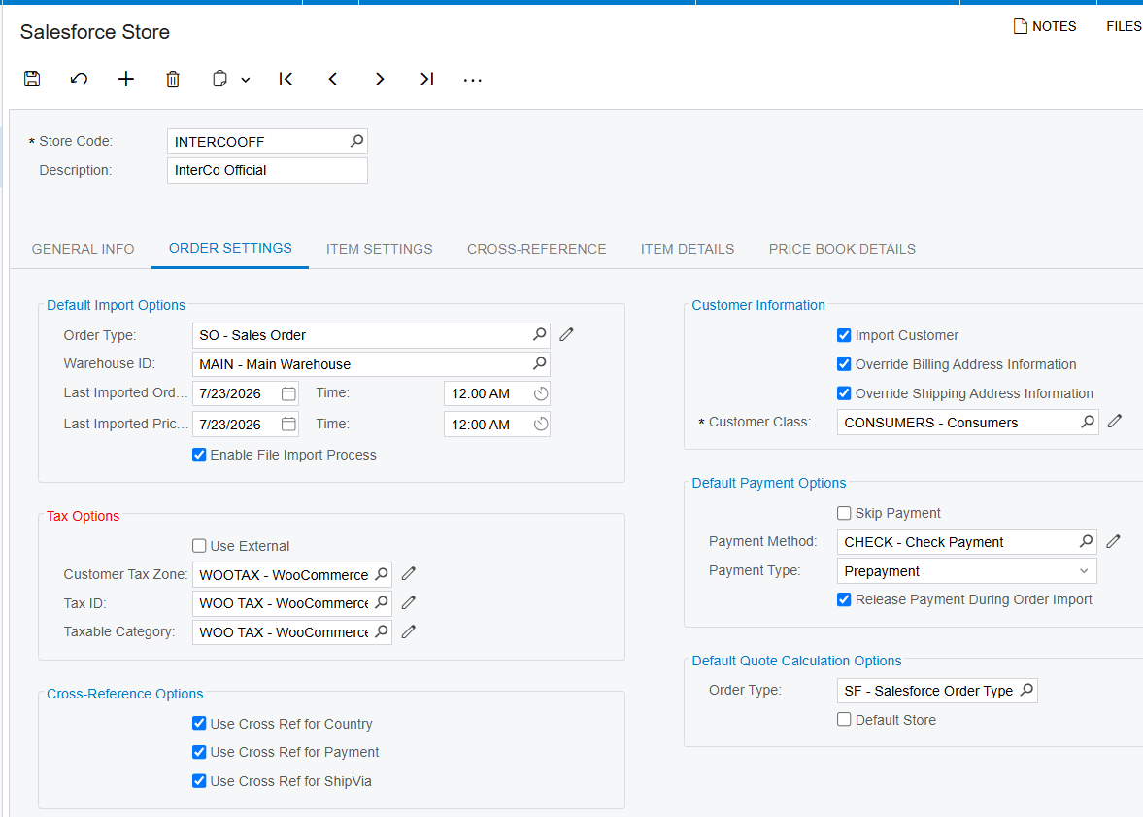Open Customer Class lookup magnifier

tap(1088, 422)
